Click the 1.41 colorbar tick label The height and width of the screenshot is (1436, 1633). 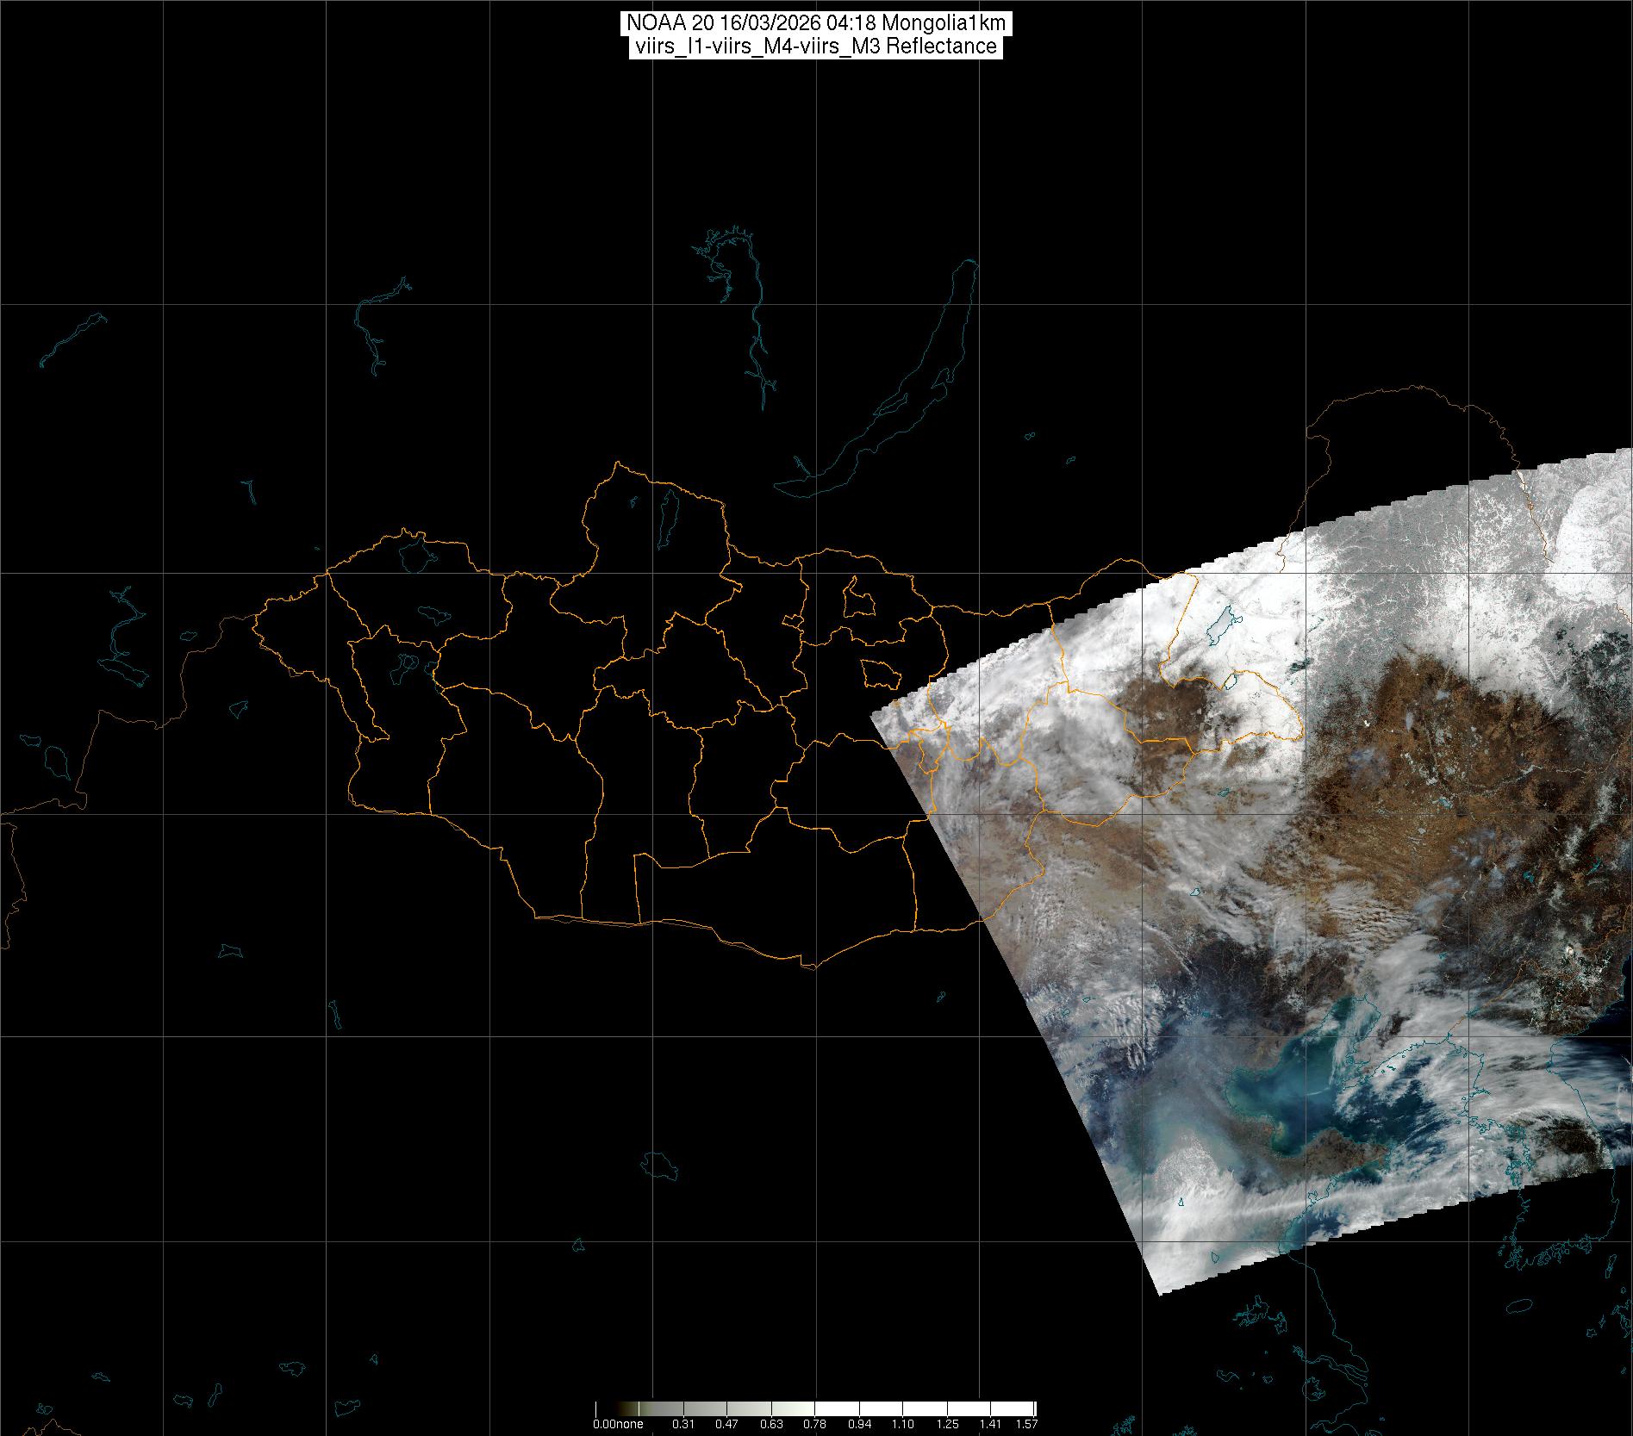tap(990, 1424)
